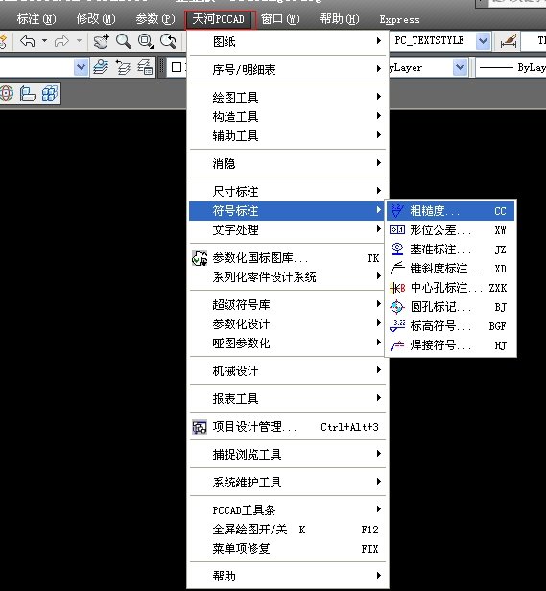This screenshot has height=591, width=546.
Task: Expand the 系统维护工具 submenu
Action: point(288,483)
